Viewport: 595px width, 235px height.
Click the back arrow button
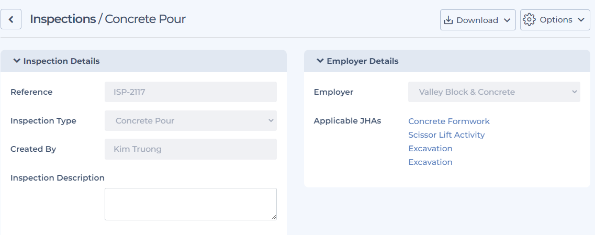[x=11, y=20]
